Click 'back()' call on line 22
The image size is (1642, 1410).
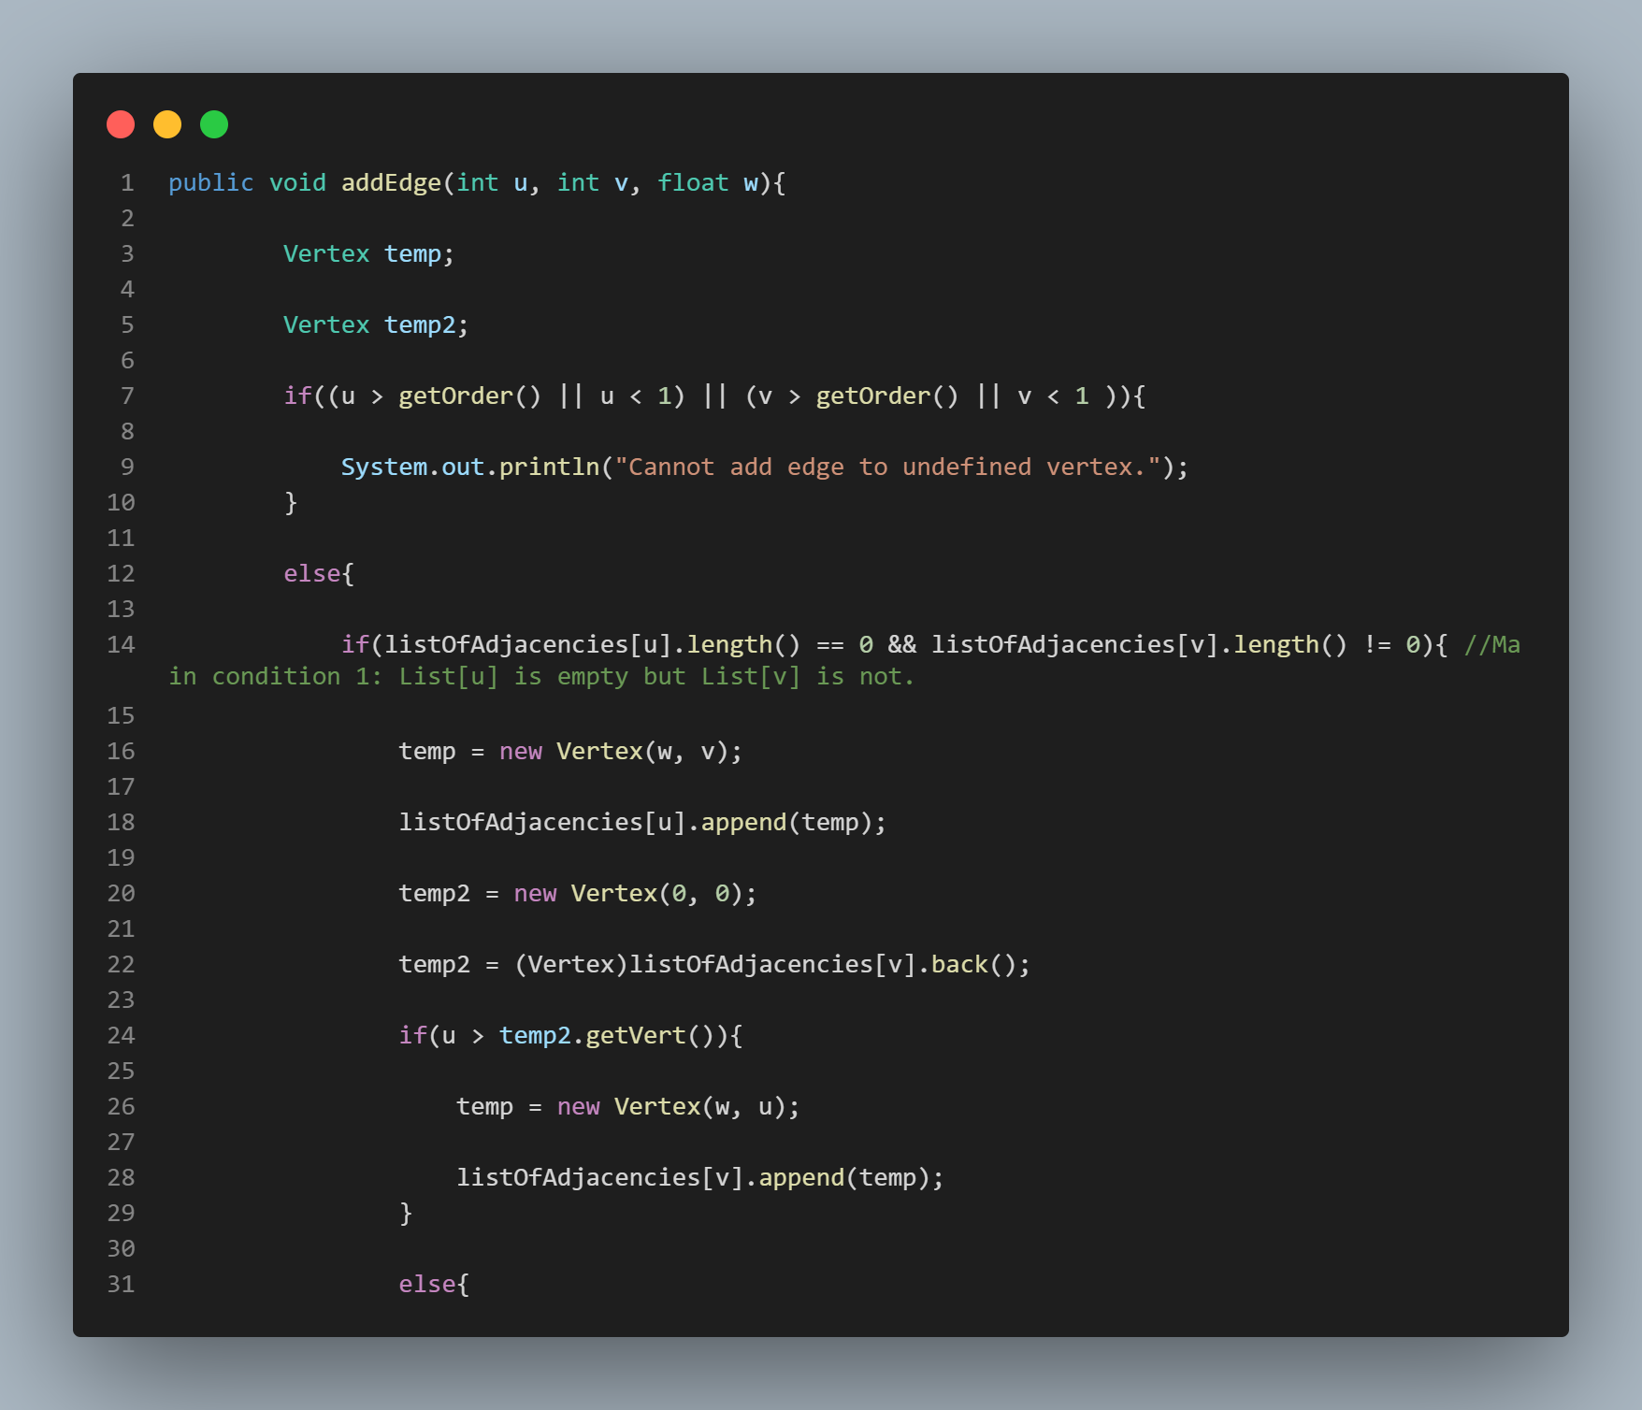click(x=973, y=964)
